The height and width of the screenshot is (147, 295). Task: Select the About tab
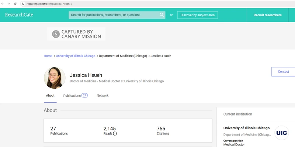pyautogui.click(x=50, y=96)
